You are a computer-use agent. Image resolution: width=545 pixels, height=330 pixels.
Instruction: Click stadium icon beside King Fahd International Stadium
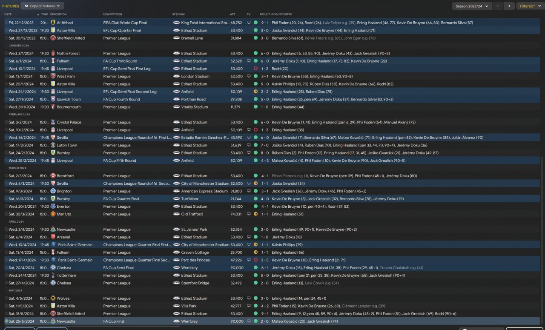coord(176,23)
